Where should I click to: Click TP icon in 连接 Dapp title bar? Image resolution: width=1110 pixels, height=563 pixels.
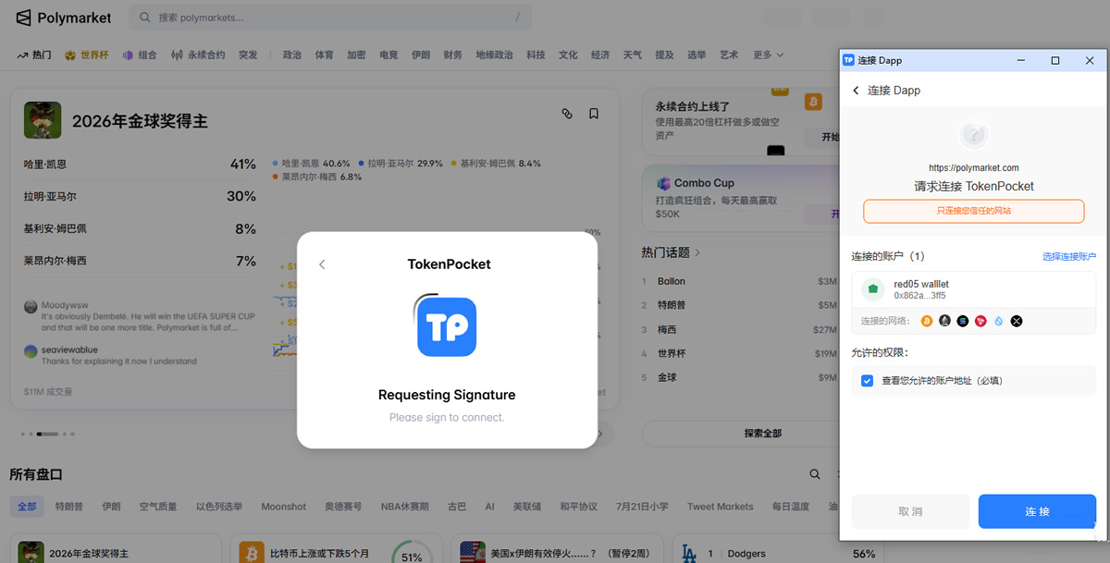coord(848,60)
